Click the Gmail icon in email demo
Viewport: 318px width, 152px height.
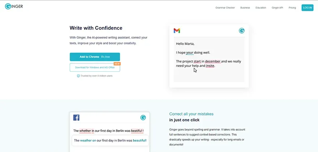pyautogui.click(x=177, y=31)
